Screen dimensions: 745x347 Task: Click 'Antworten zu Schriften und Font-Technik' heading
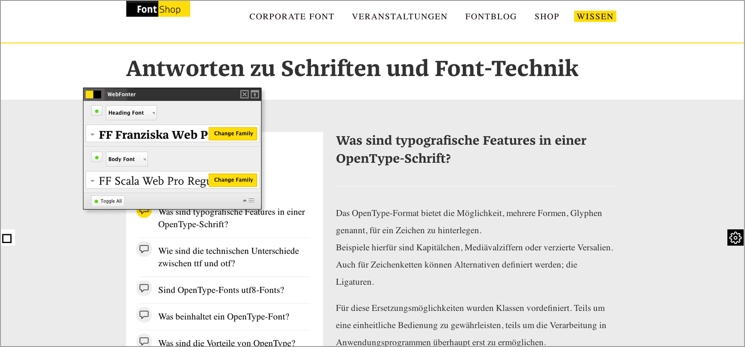pyautogui.click(x=352, y=68)
